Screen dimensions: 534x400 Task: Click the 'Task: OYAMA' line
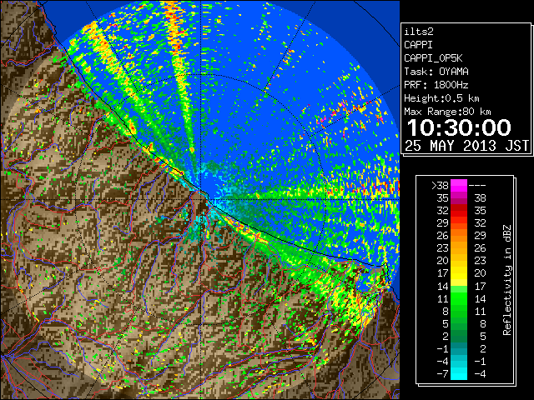pos(436,72)
